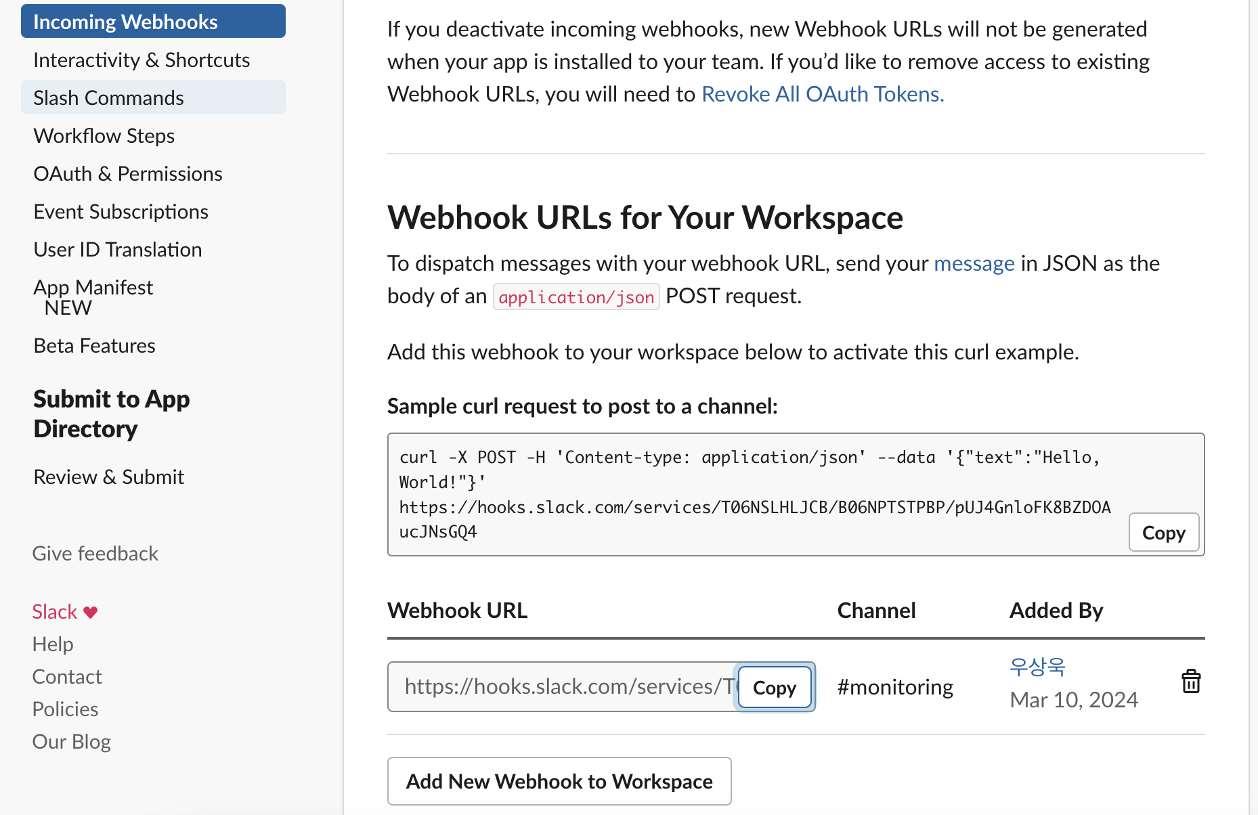Open Event Subscriptions settings

click(x=121, y=211)
